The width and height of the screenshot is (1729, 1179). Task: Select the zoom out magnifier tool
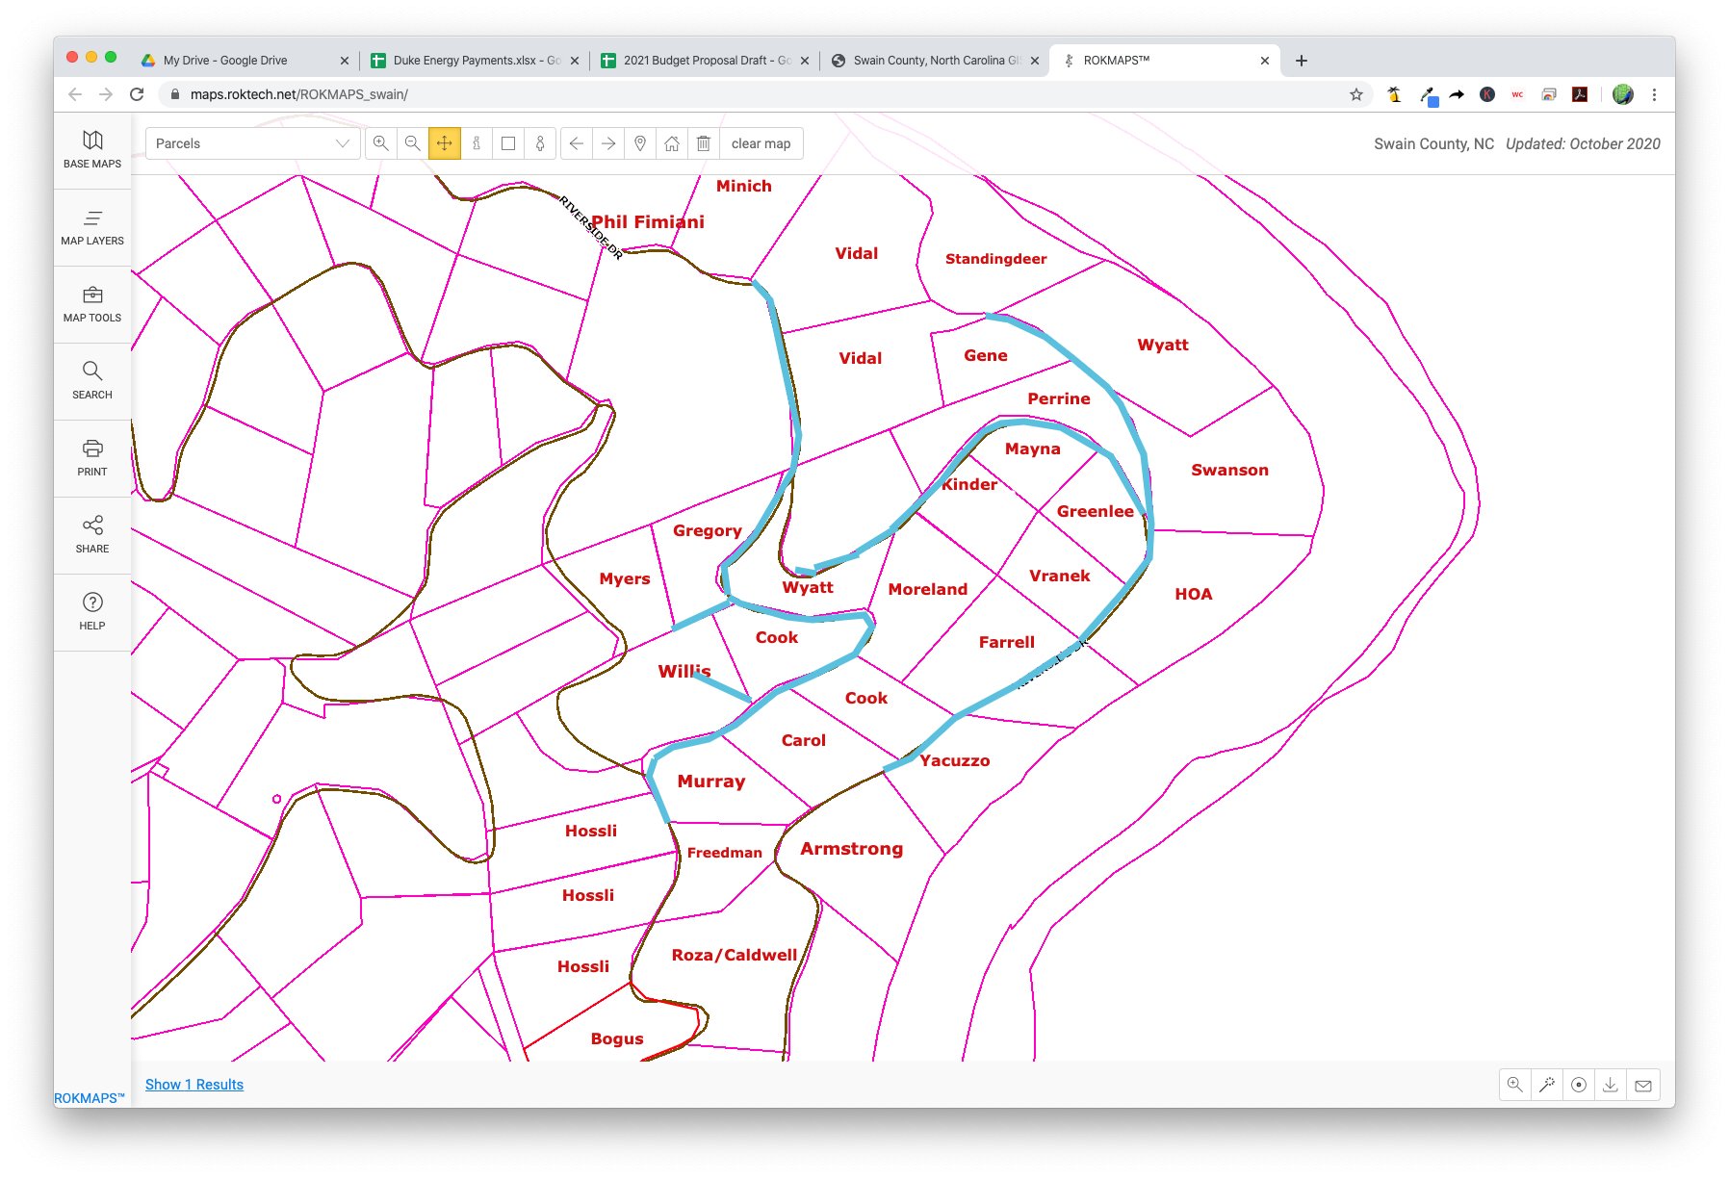pos(413,143)
